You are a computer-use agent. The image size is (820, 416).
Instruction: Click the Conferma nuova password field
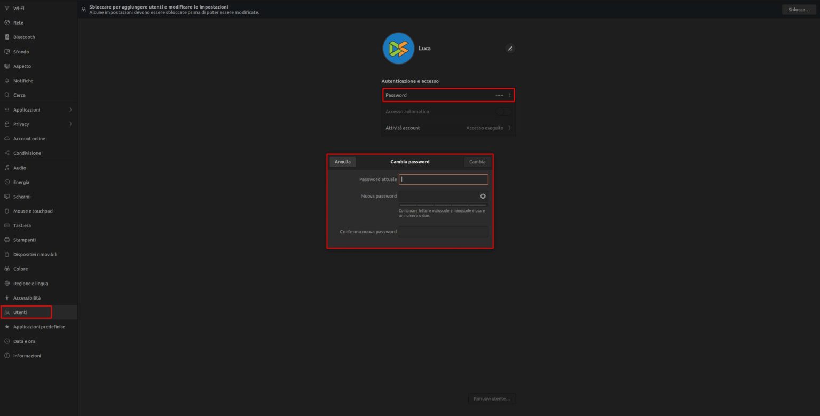444,232
